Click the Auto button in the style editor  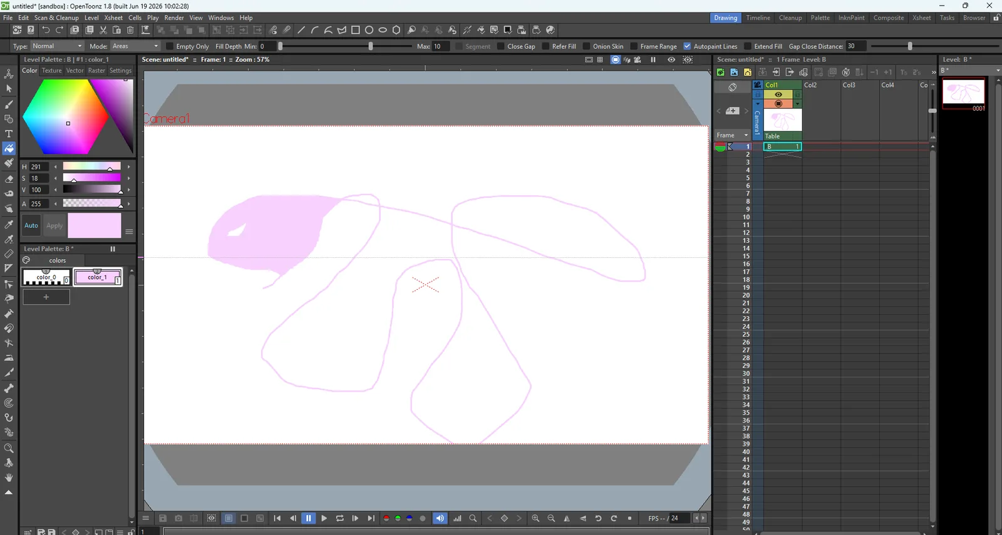[x=31, y=225]
